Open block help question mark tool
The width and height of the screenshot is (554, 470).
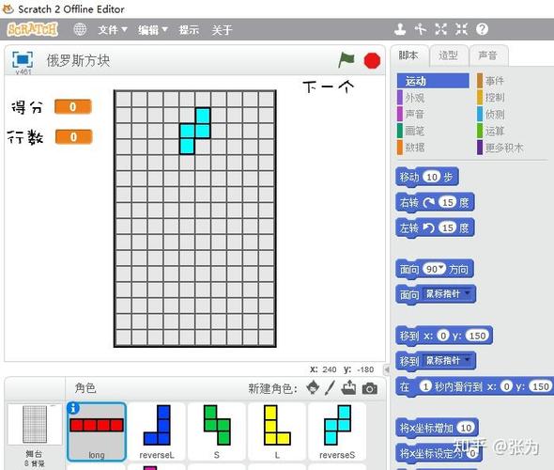click(482, 29)
